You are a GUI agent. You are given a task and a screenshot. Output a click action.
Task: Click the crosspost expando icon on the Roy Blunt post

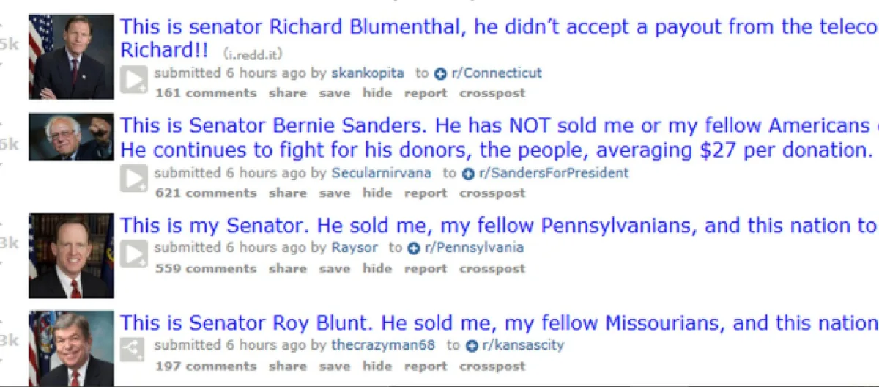134,351
